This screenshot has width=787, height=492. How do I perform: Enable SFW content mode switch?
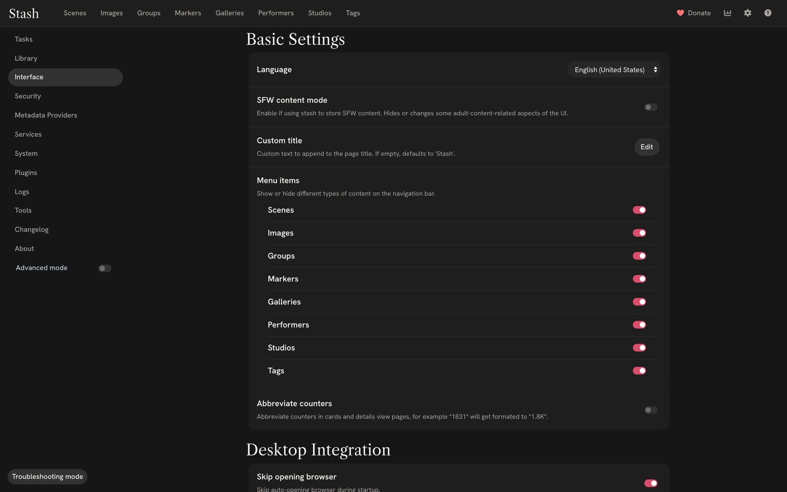tap(650, 107)
